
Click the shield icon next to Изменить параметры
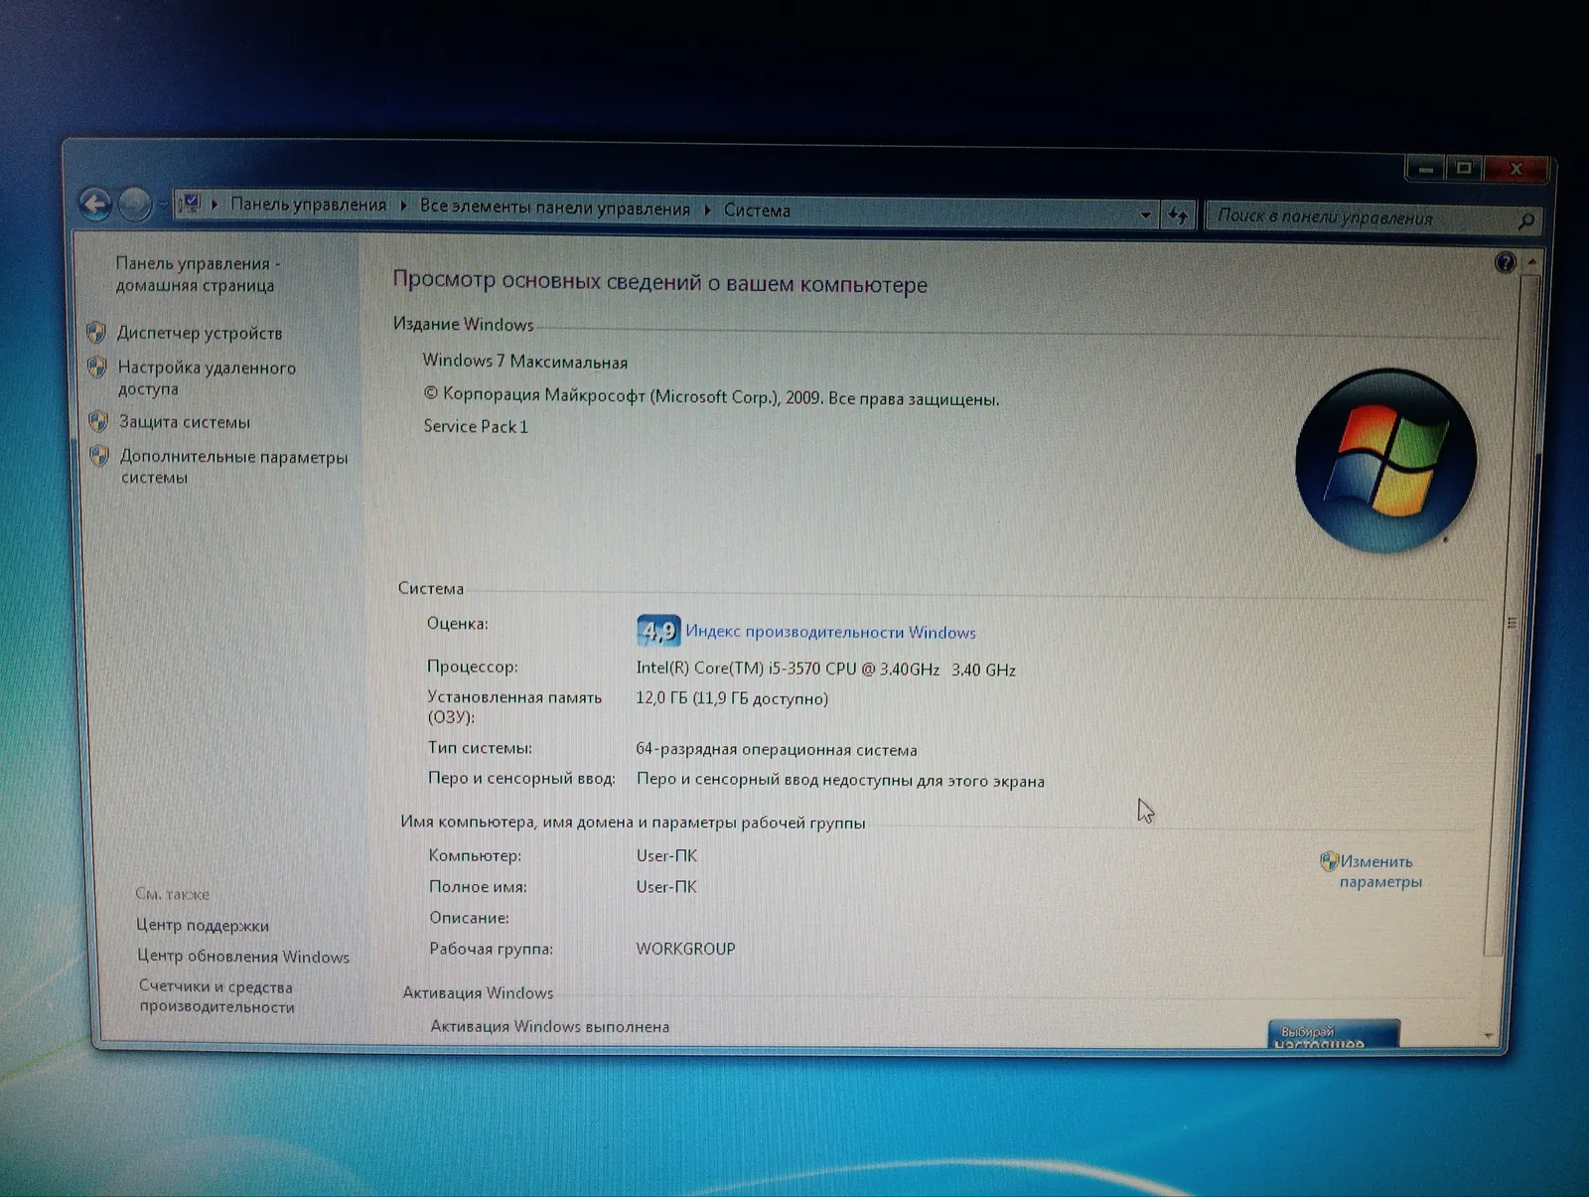pos(1329,860)
